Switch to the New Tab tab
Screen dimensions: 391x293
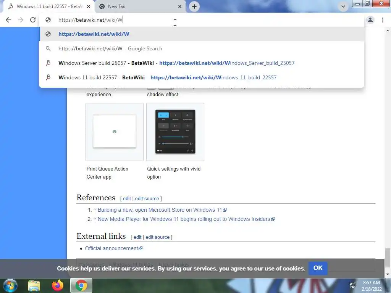(140, 6)
